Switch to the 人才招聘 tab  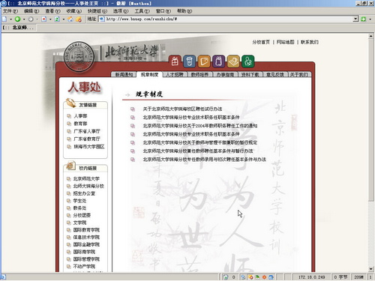[175, 74]
